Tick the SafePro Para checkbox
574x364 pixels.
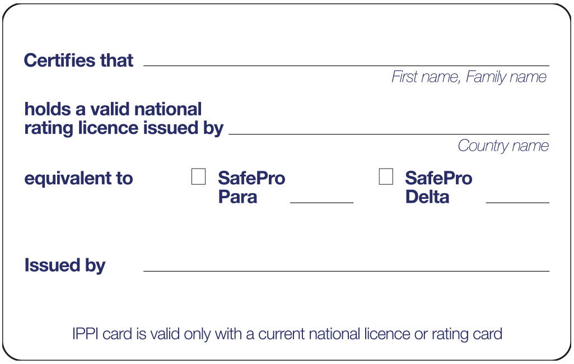198,176
